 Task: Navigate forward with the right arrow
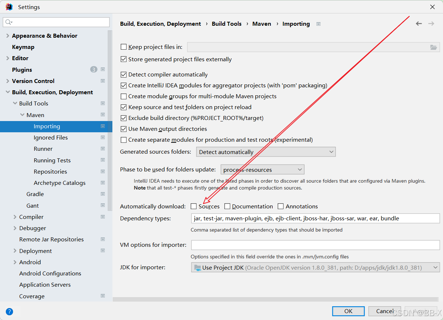click(431, 24)
